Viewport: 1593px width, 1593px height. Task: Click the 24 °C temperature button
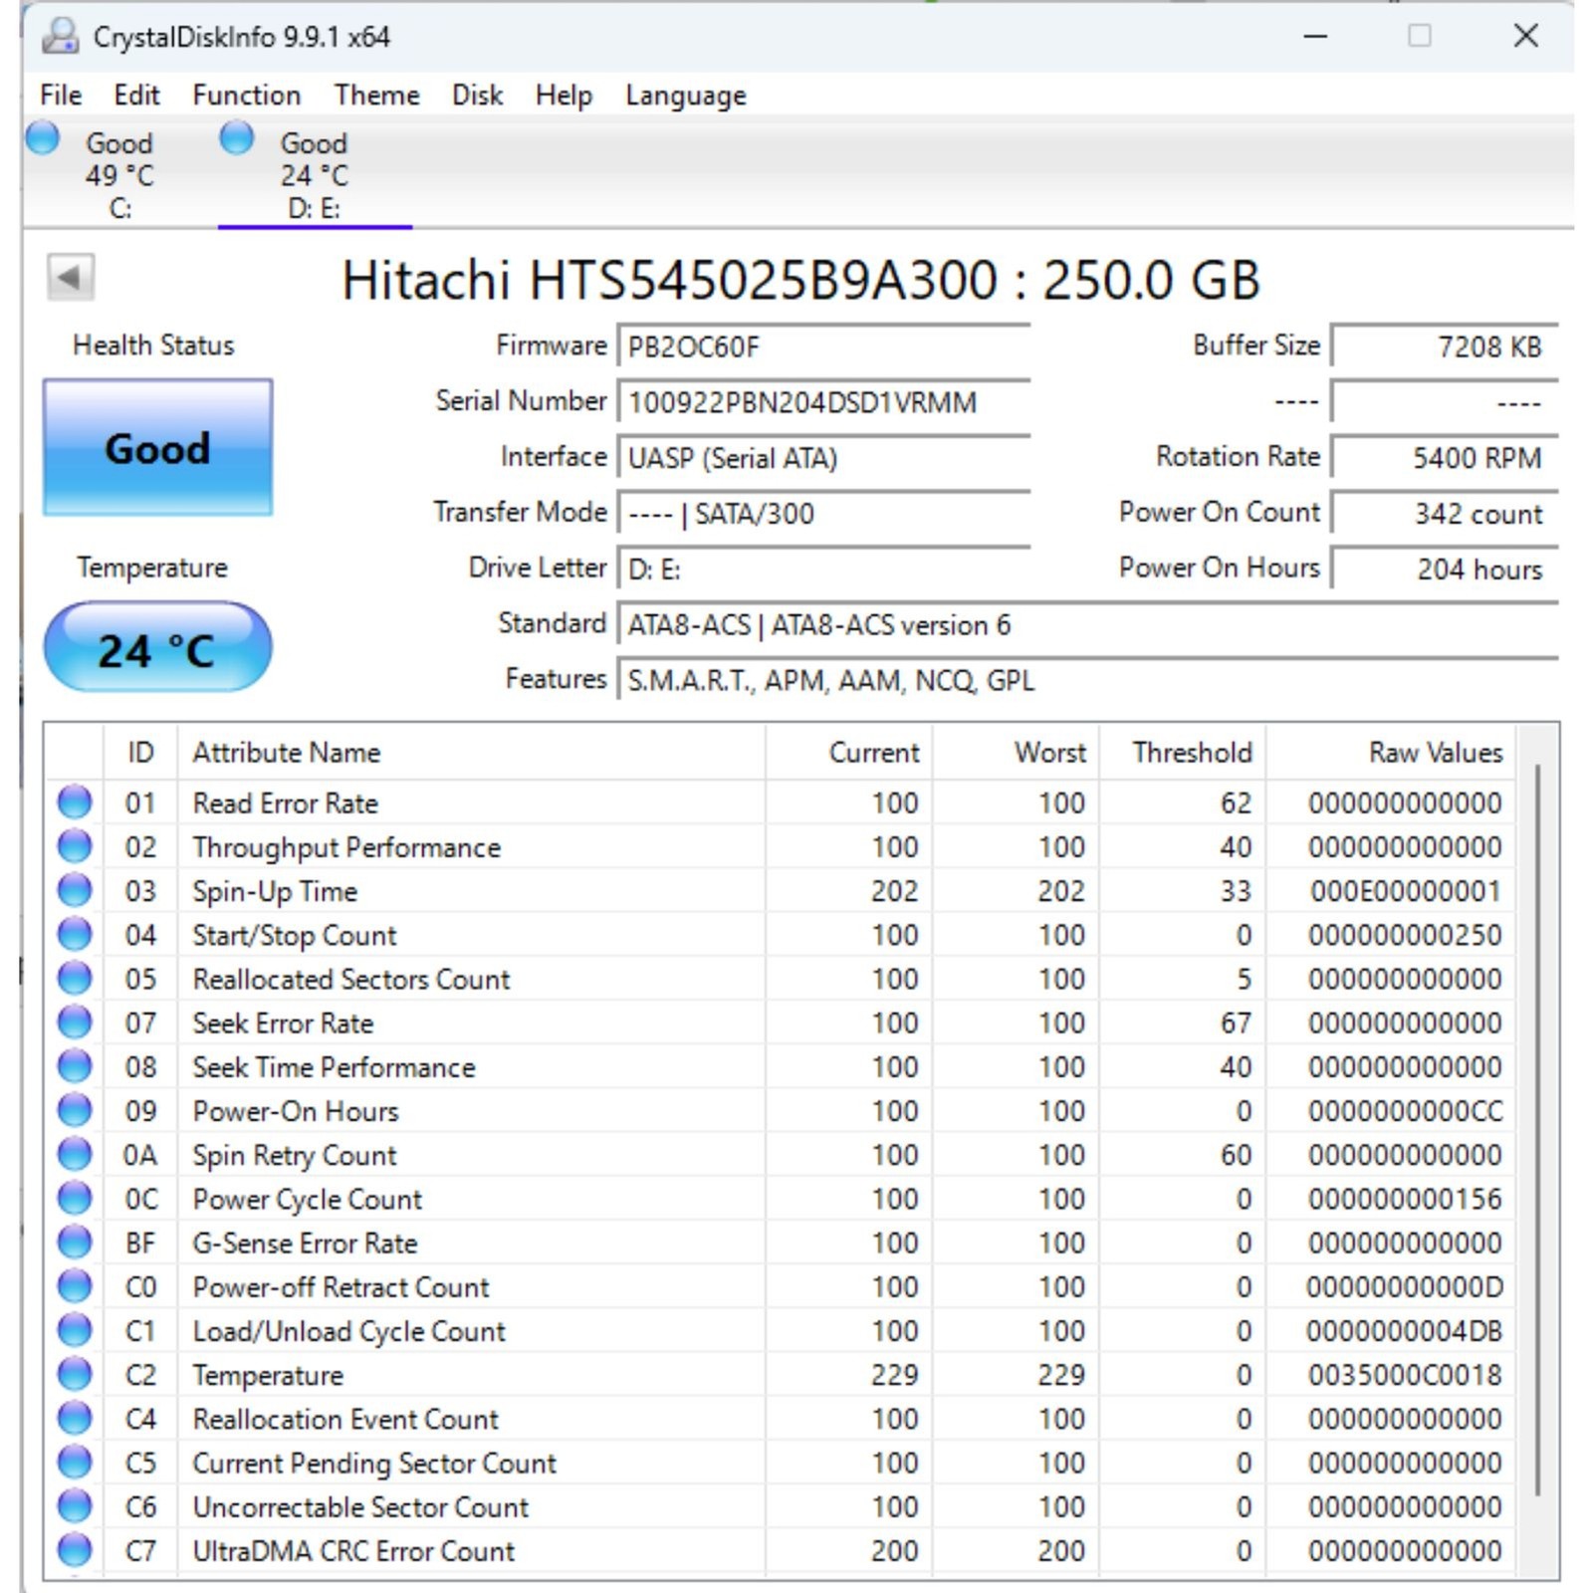click(x=157, y=648)
